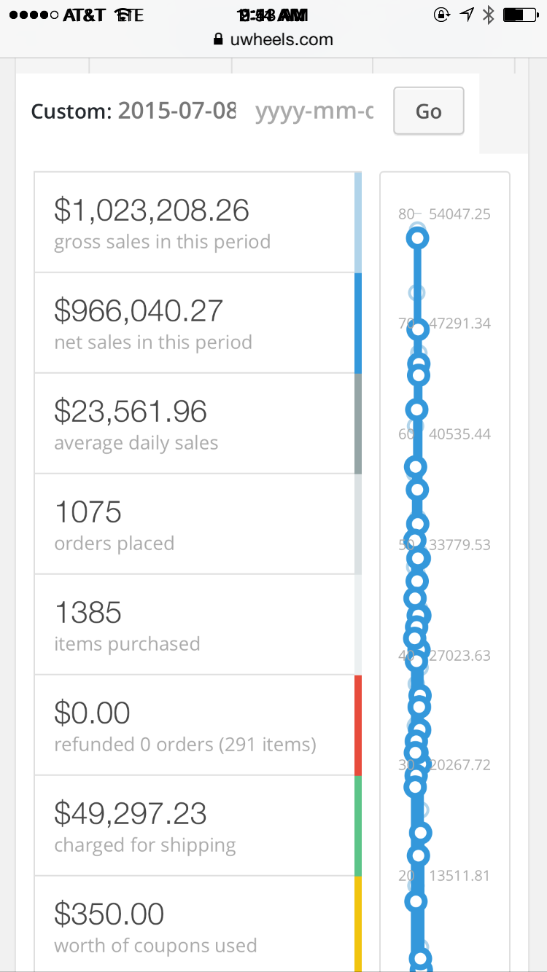Highlight the average daily sales legend item
The image size is (547, 972).
[194, 423]
